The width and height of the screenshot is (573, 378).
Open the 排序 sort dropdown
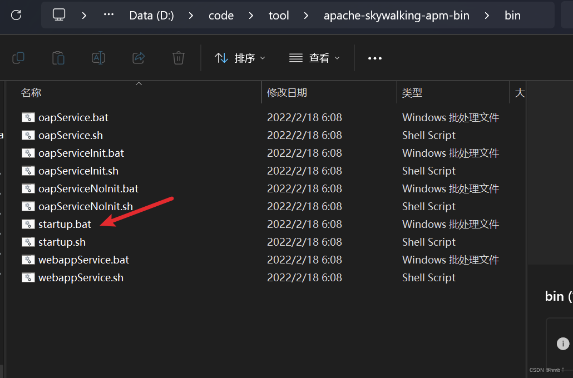pyautogui.click(x=240, y=58)
